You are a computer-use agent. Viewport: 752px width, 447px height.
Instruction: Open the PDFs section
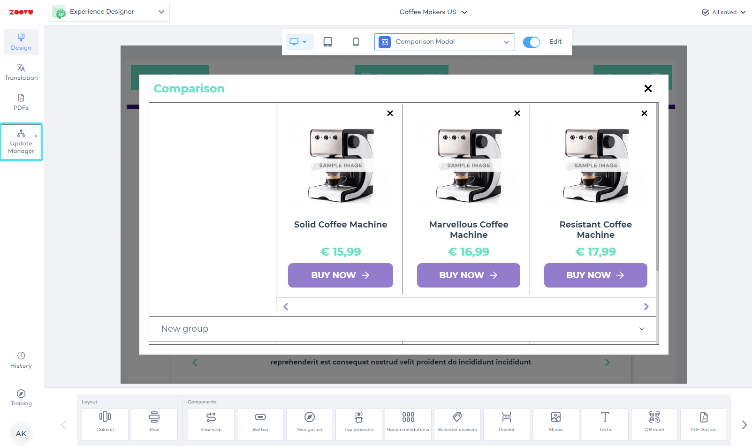21,102
